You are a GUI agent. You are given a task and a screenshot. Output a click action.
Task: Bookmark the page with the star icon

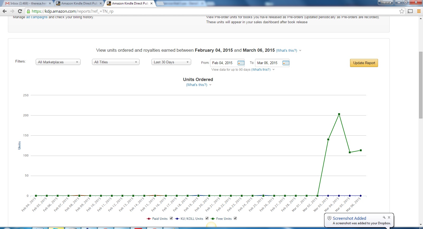click(x=402, y=11)
